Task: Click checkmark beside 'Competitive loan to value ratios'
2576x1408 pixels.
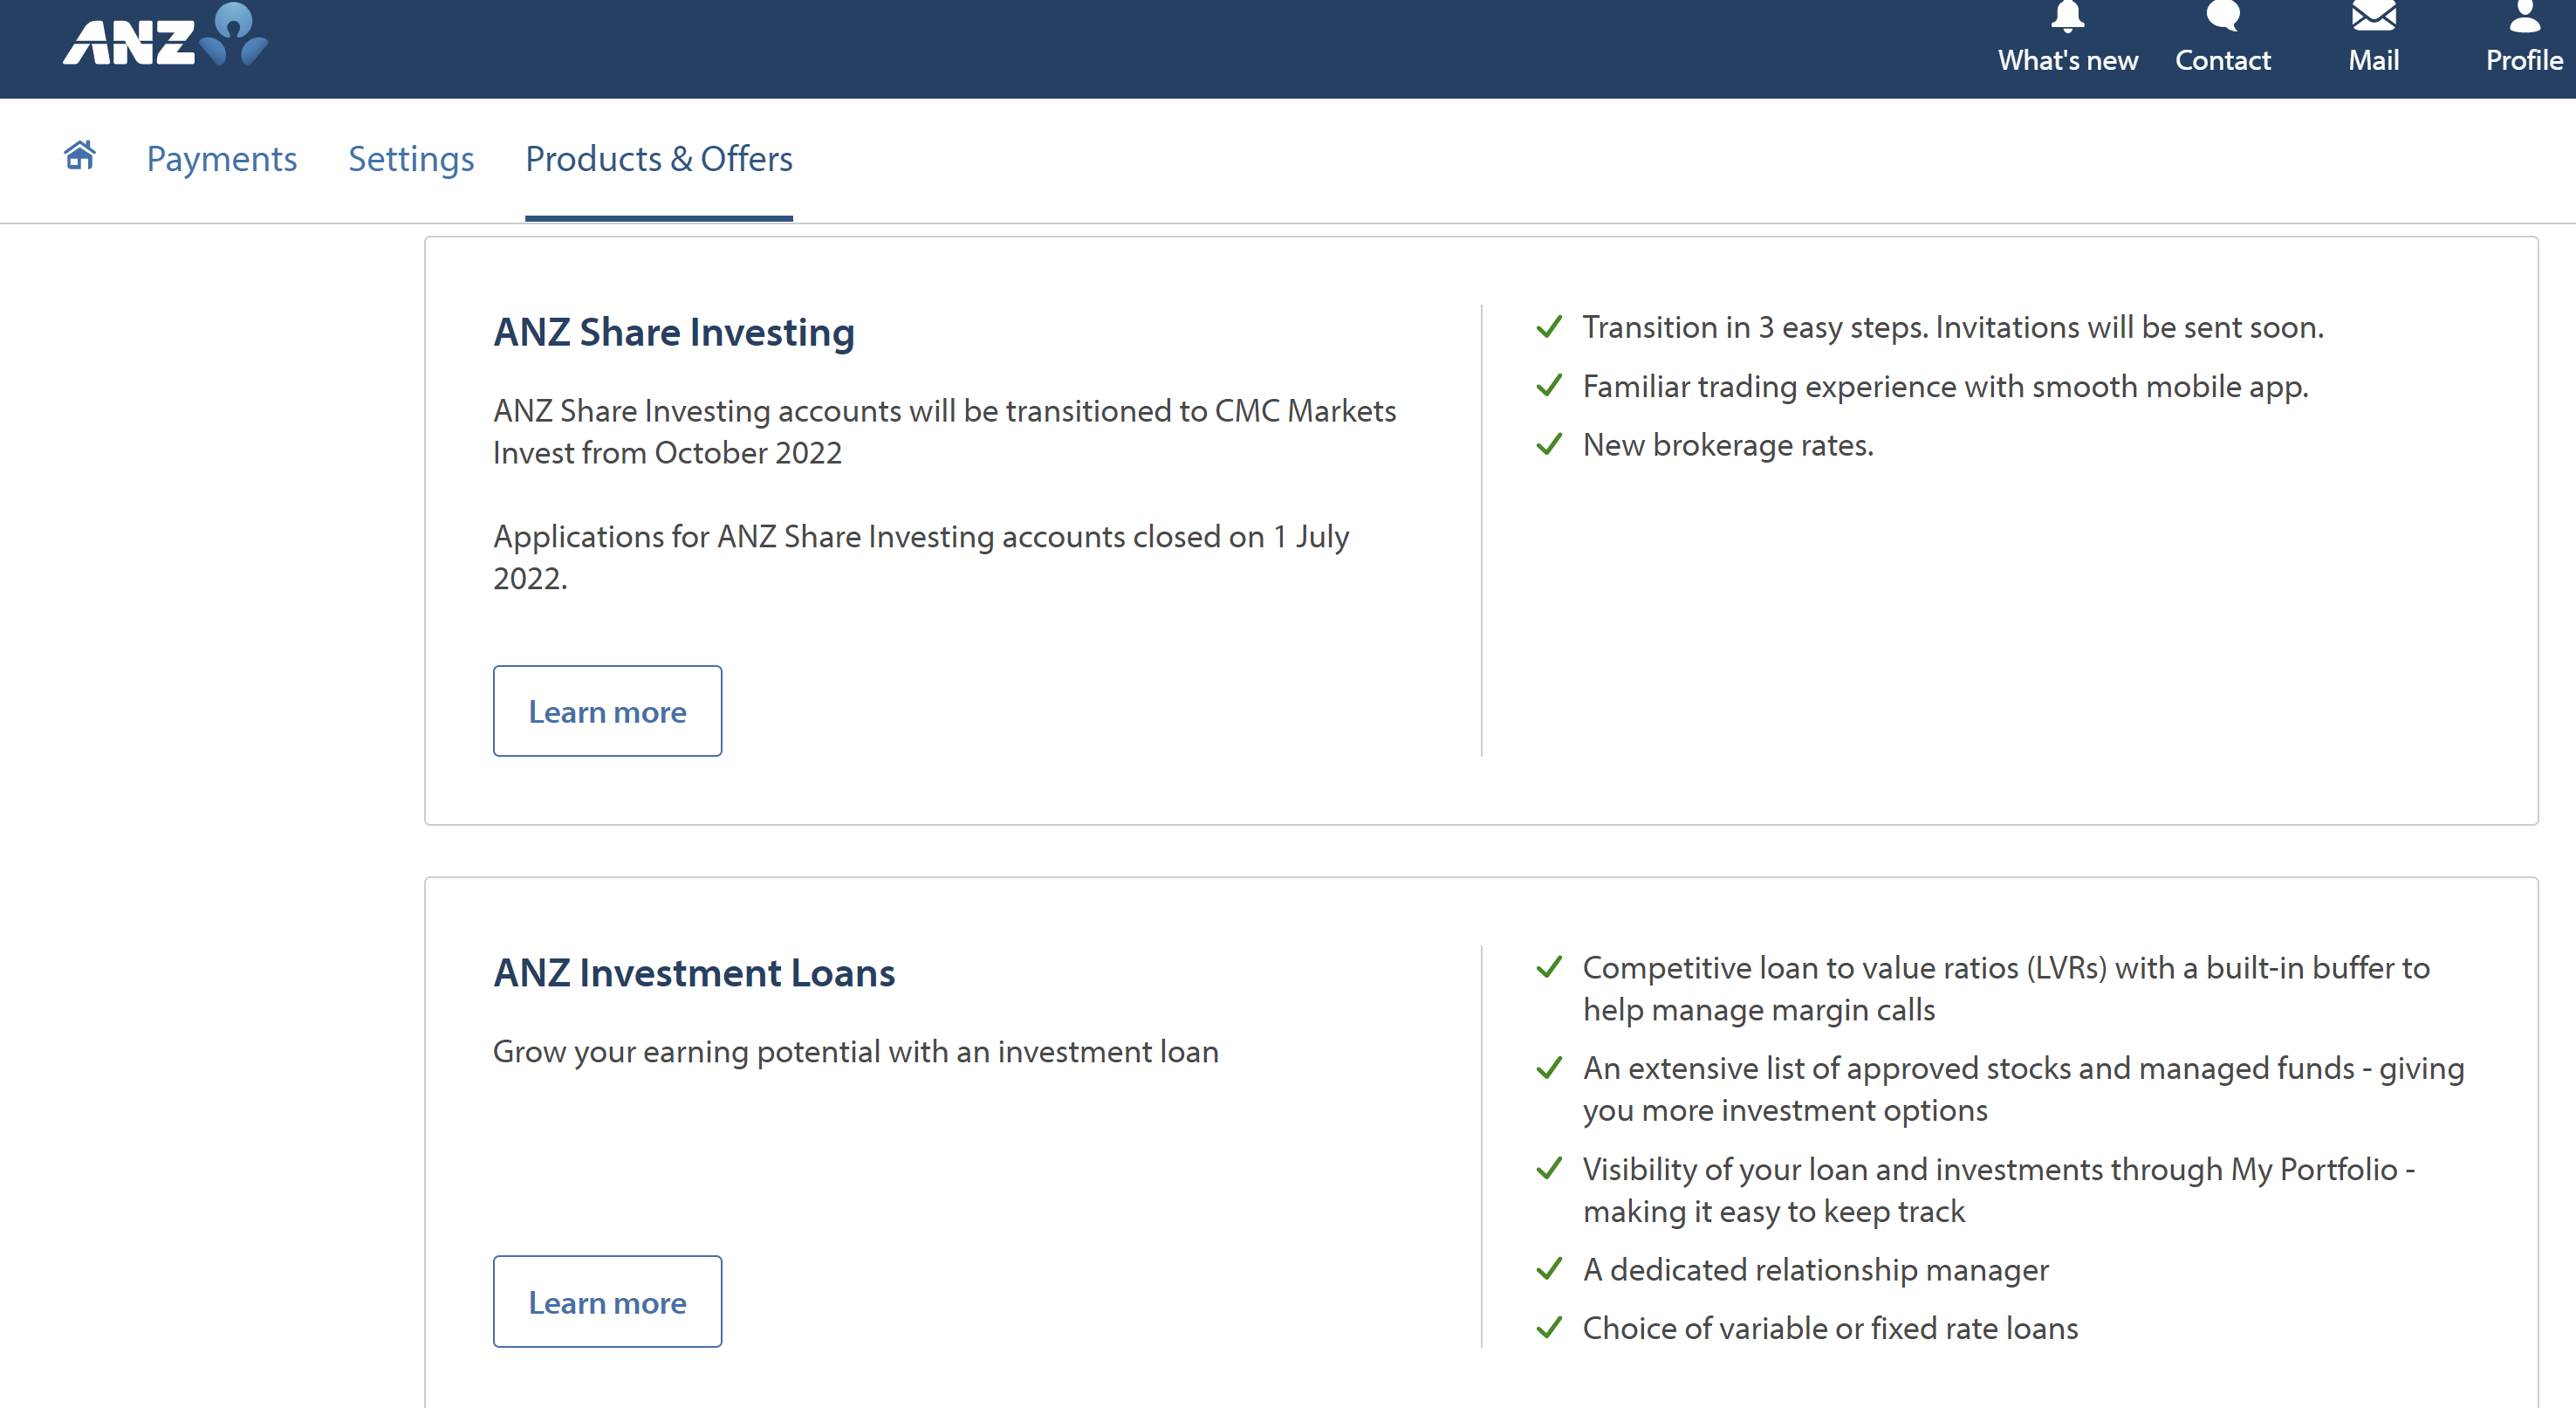Action: point(1549,967)
